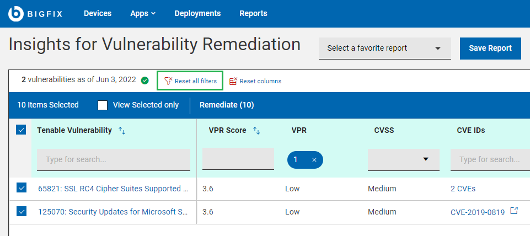
Task: Uncheck the Security Updates for Microsoft row
Action: (x=22, y=211)
